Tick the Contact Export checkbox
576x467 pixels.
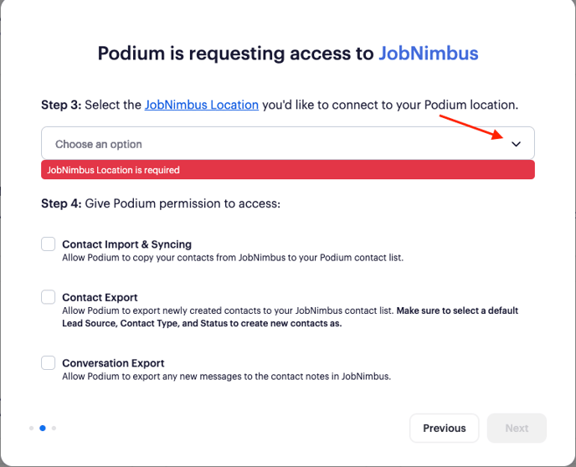48,297
